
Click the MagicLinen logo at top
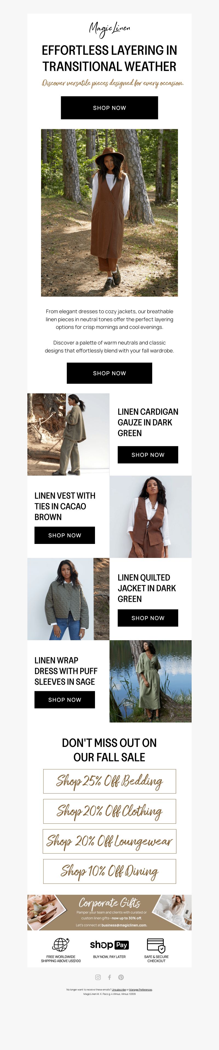(x=109, y=29)
